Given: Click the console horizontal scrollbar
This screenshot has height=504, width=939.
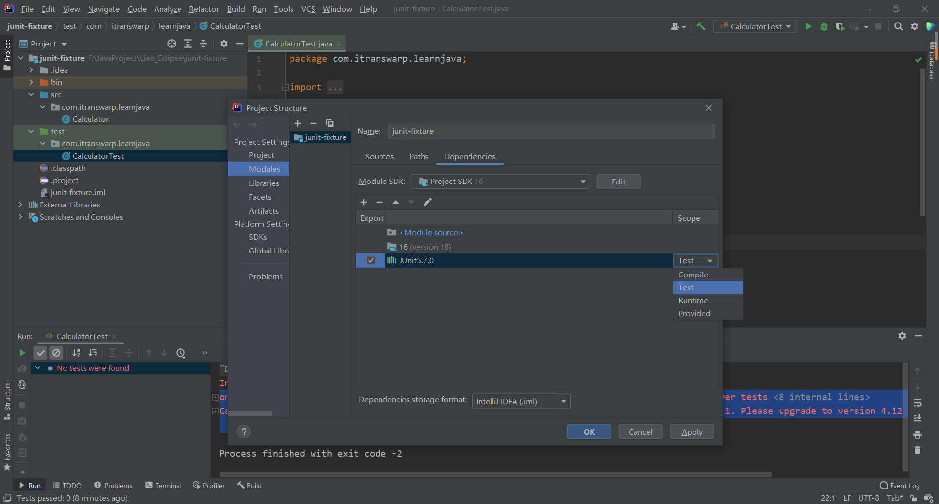Looking at the screenshot, I should pyautogui.click(x=495, y=474).
